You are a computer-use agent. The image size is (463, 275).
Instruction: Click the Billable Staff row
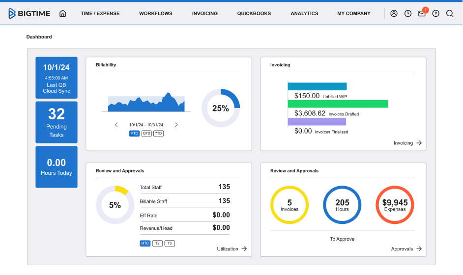click(x=185, y=201)
